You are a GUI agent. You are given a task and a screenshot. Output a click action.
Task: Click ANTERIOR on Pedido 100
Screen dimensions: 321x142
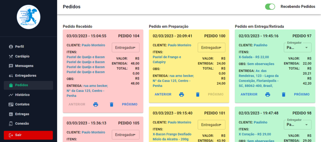pyautogui.click(x=163, y=94)
